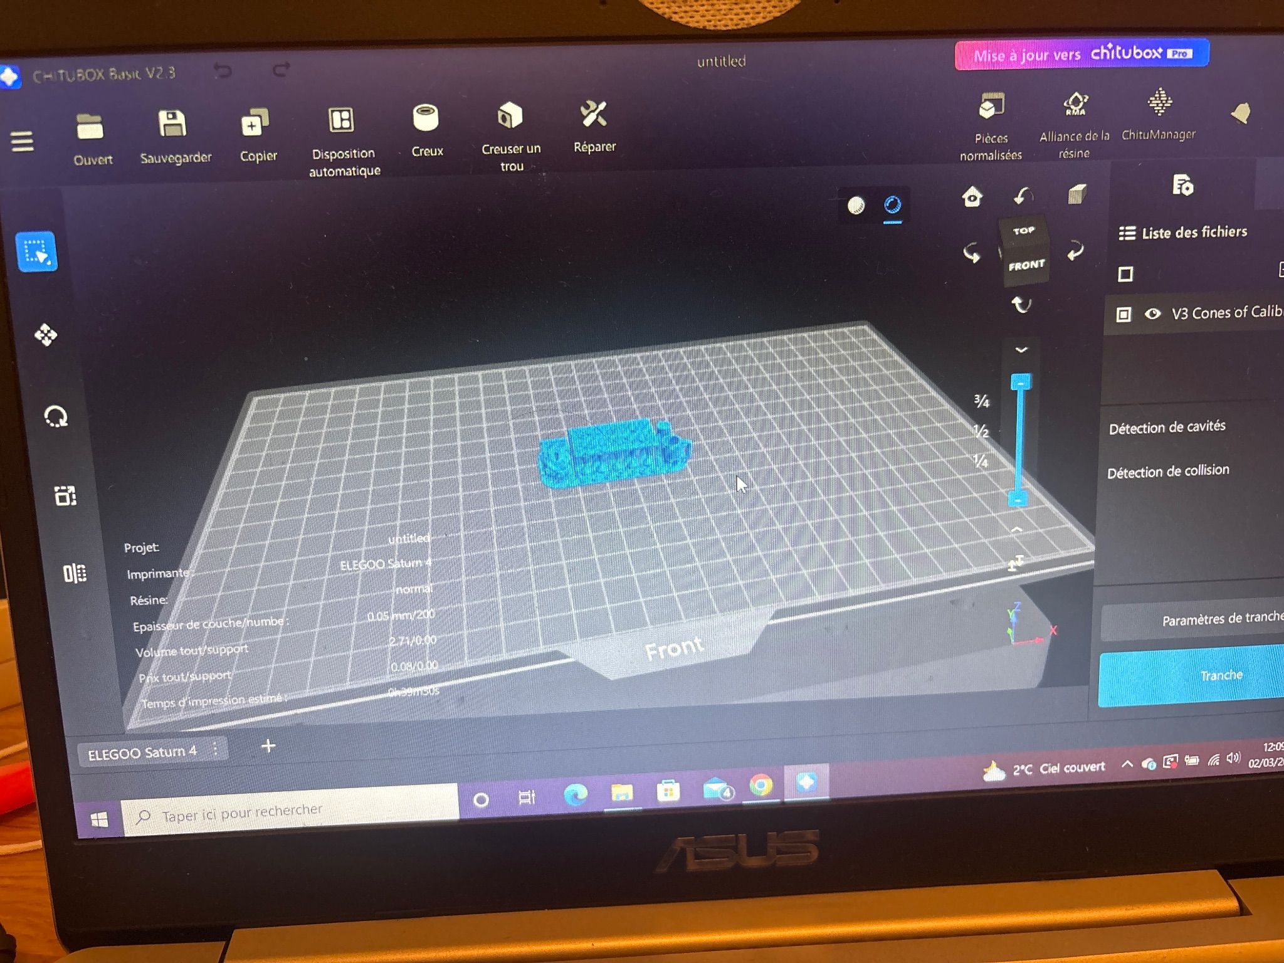This screenshot has height=963, width=1284.
Task: Select the move tool in left sidebar
Action: click(46, 335)
